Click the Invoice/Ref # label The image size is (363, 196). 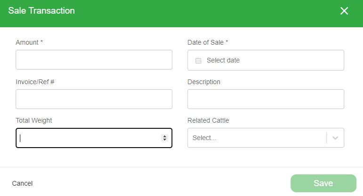tap(35, 82)
